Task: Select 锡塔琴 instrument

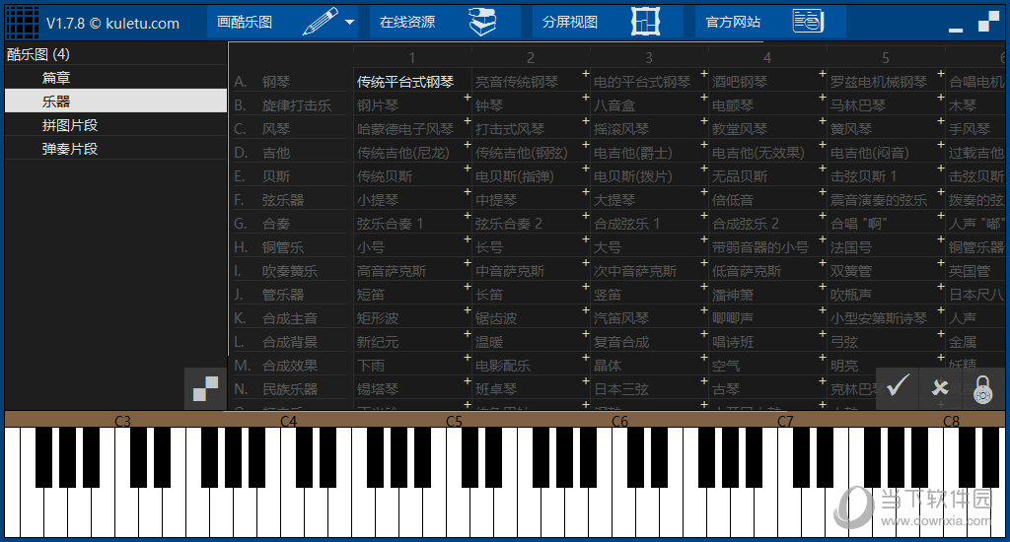Action: tap(378, 389)
